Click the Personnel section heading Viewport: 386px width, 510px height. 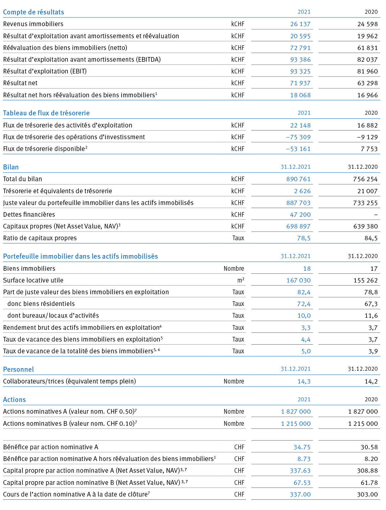coord(18,369)
